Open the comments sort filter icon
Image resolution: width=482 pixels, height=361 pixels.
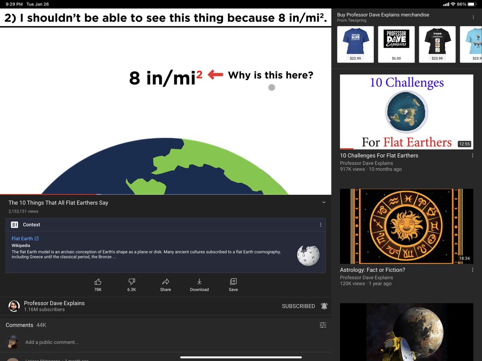323,325
